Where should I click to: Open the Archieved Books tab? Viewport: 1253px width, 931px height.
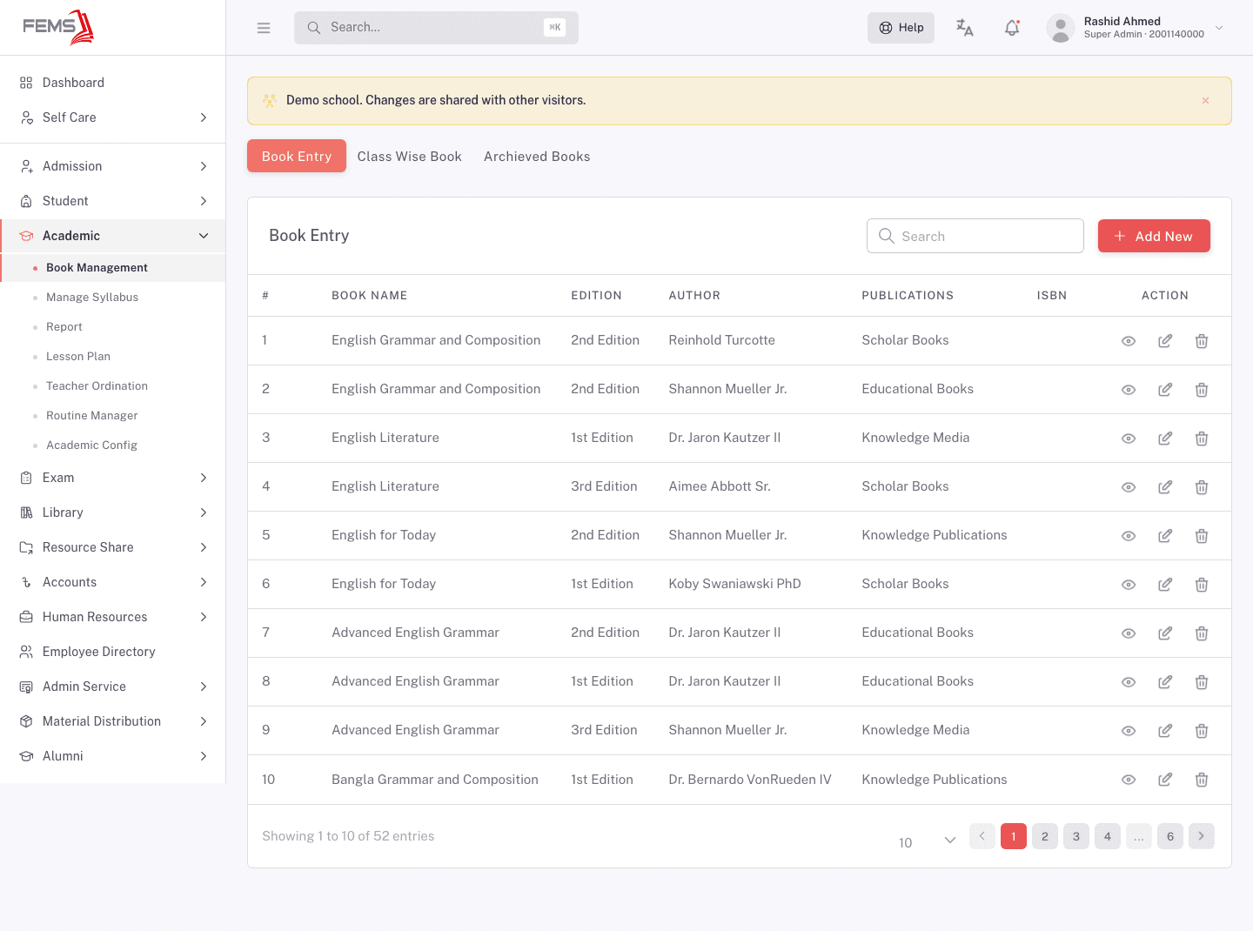(x=537, y=157)
